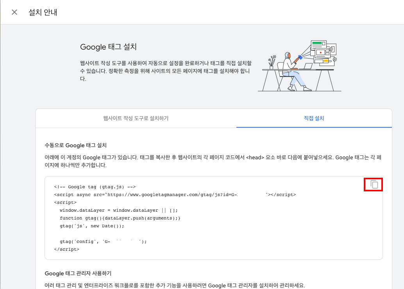Screen dimensions: 404x289
Task: Close the 설치 안내 panel
Action: point(14,12)
